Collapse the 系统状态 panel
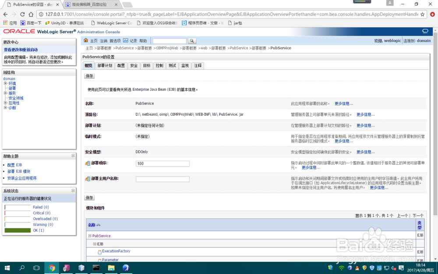The width and height of the screenshot is (438, 274). tap(73, 190)
